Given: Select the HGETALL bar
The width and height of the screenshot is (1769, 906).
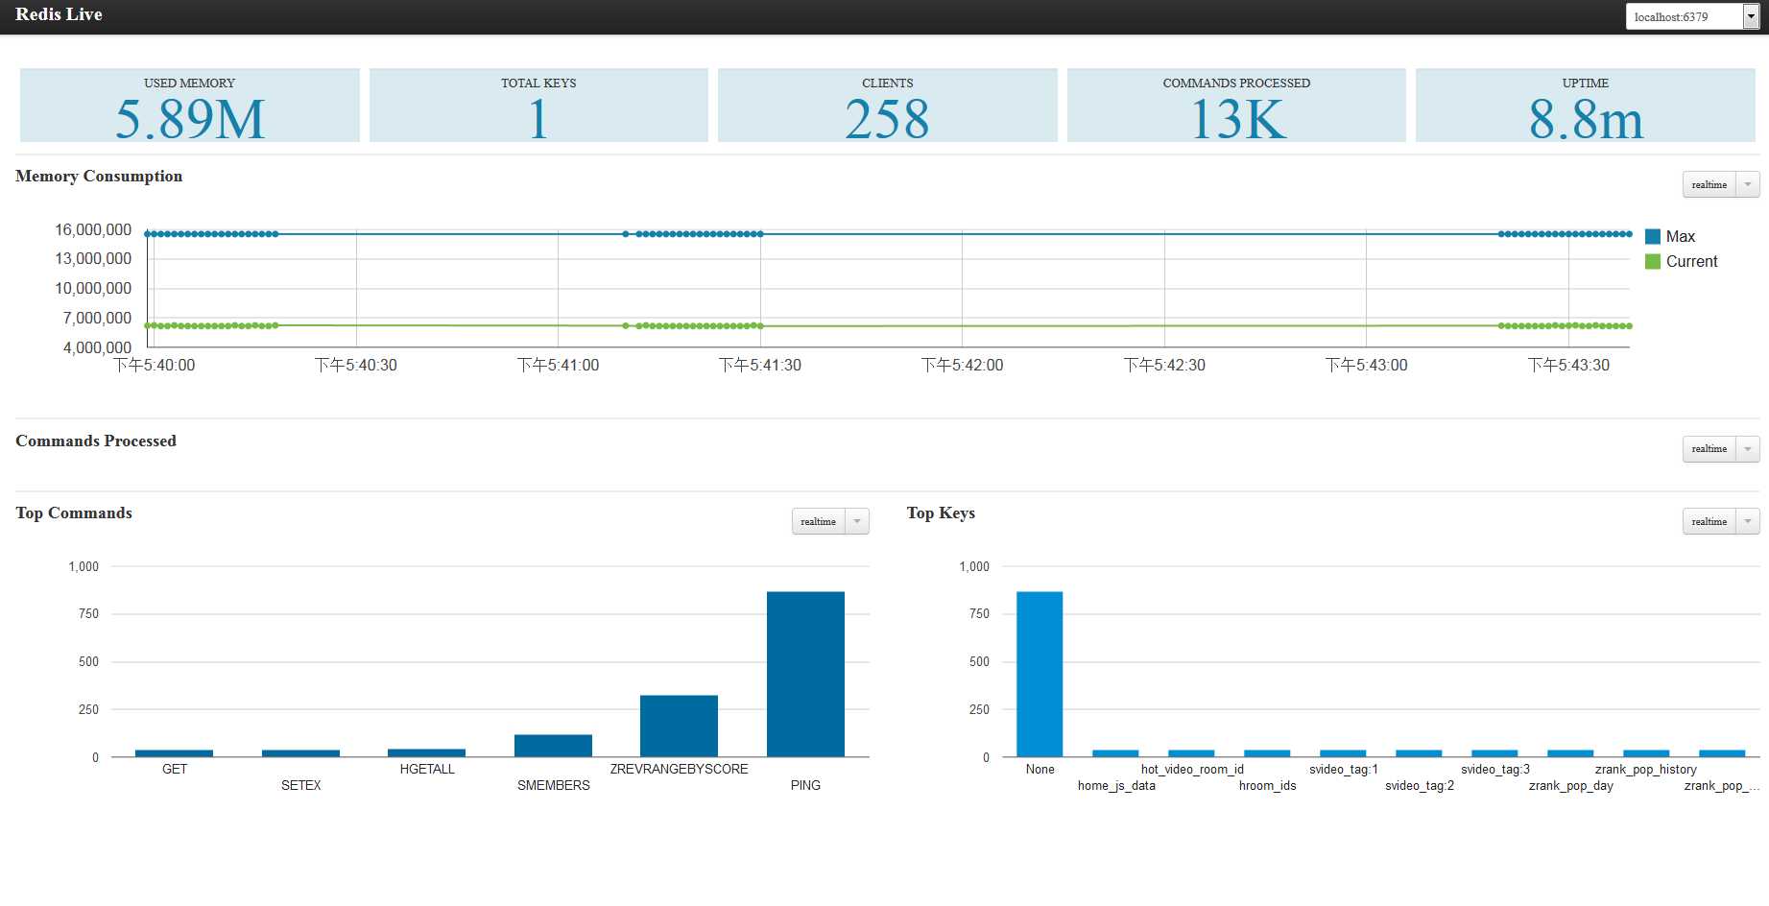Looking at the screenshot, I should [426, 752].
